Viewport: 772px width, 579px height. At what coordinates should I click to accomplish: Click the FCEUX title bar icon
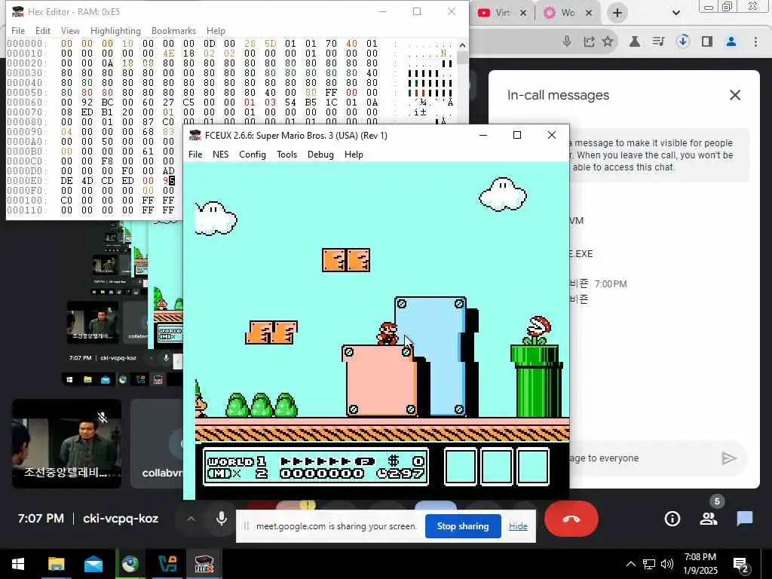point(195,135)
